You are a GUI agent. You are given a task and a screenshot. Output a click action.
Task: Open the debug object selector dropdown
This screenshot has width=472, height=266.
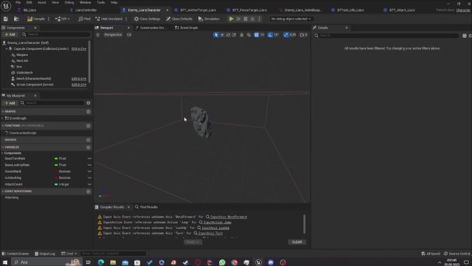[291, 19]
